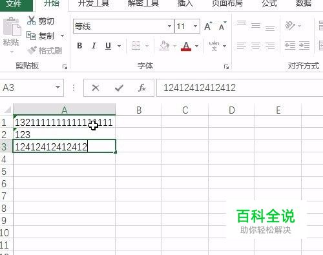Toggle Underline formatting

pos(108,46)
